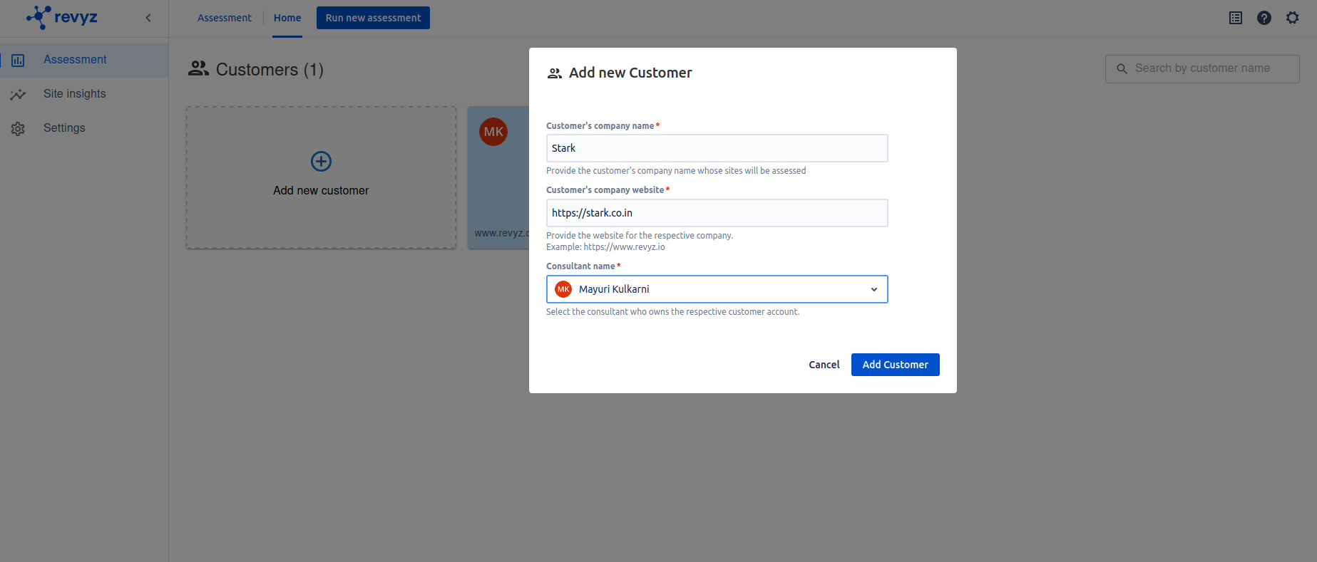Cancel the Add new Customer dialog
The height and width of the screenshot is (562, 1317).
tap(824, 365)
